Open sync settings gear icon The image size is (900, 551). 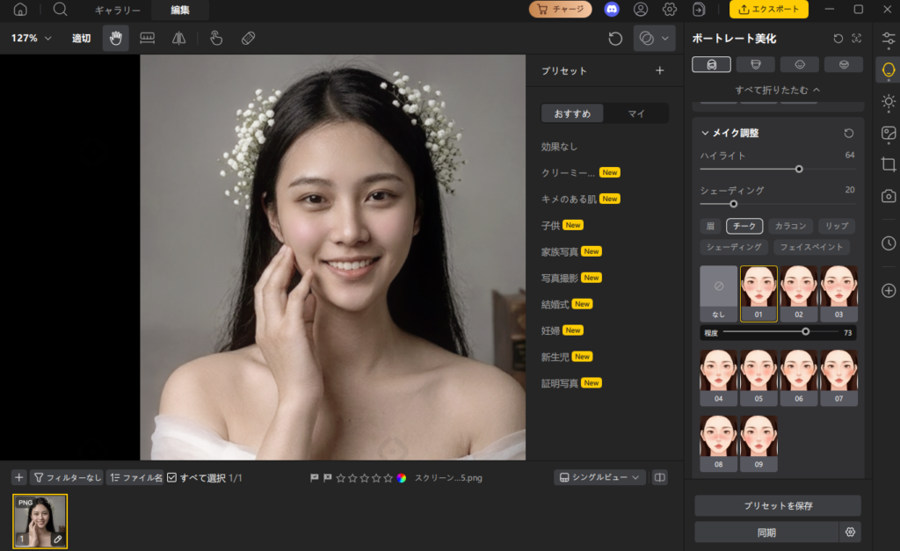(850, 533)
